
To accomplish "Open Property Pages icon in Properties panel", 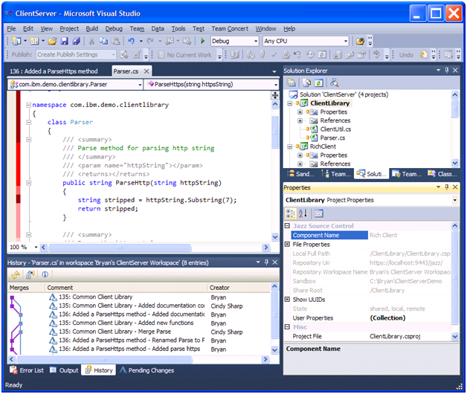I will coord(318,213).
